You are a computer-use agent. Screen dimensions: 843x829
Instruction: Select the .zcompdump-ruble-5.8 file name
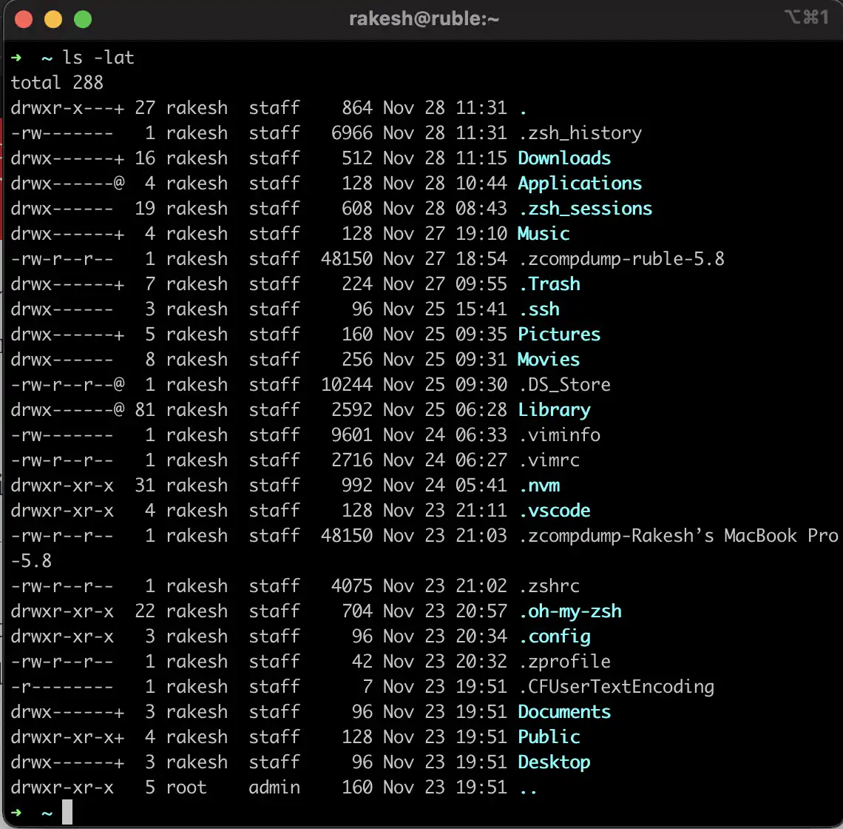point(621,259)
